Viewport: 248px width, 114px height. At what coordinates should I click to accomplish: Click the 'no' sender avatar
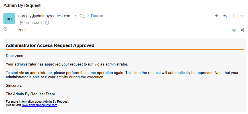click(x=9, y=18)
